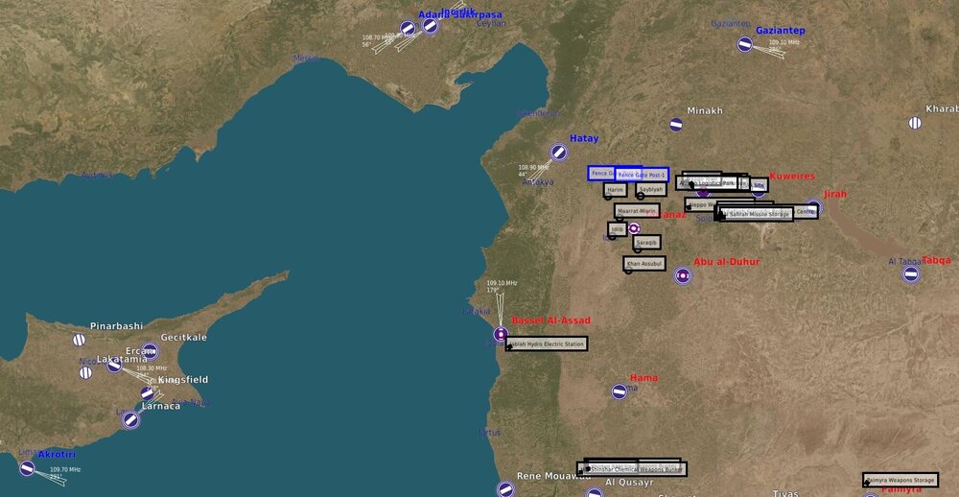Select the Lakatamia airfield icon
The height and width of the screenshot is (497, 959).
click(114, 366)
